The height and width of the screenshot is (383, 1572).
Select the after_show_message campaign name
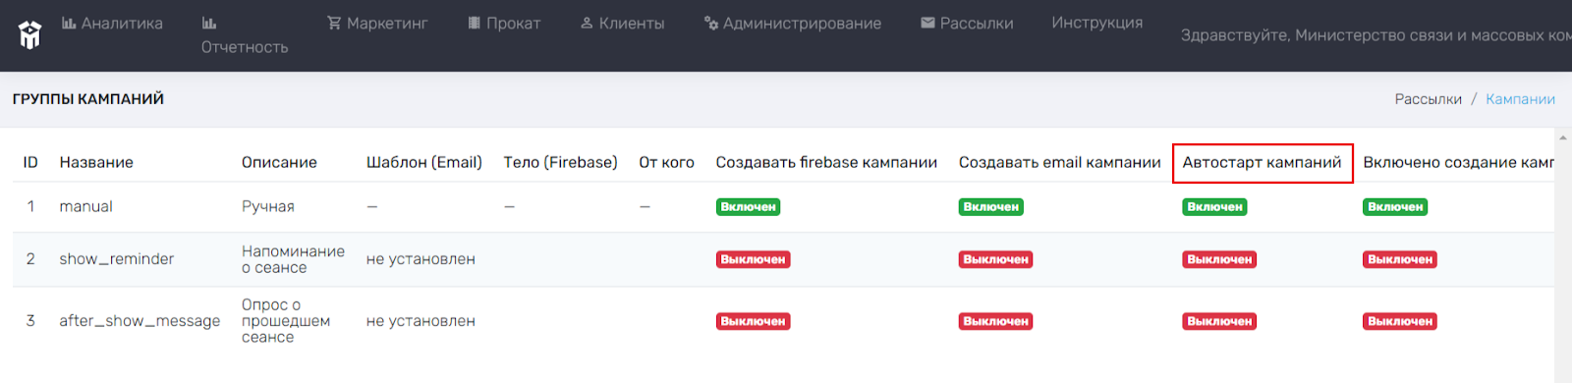(x=140, y=321)
